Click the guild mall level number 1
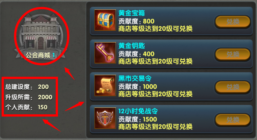 (x=53, y=56)
